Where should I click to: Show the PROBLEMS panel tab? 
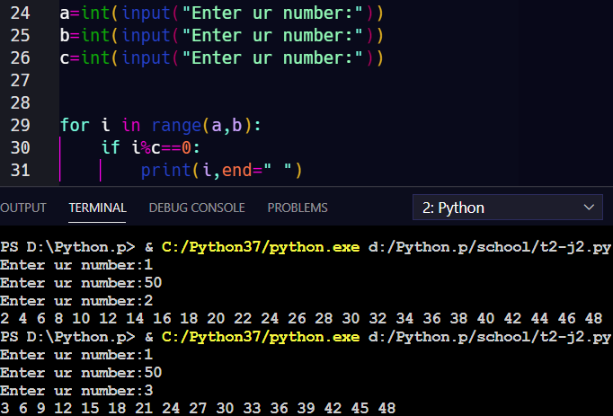pos(298,208)
